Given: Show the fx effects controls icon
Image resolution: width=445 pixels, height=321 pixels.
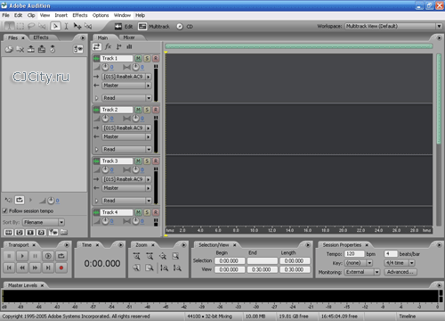Looking at the screenshot, I should point(108,46).
